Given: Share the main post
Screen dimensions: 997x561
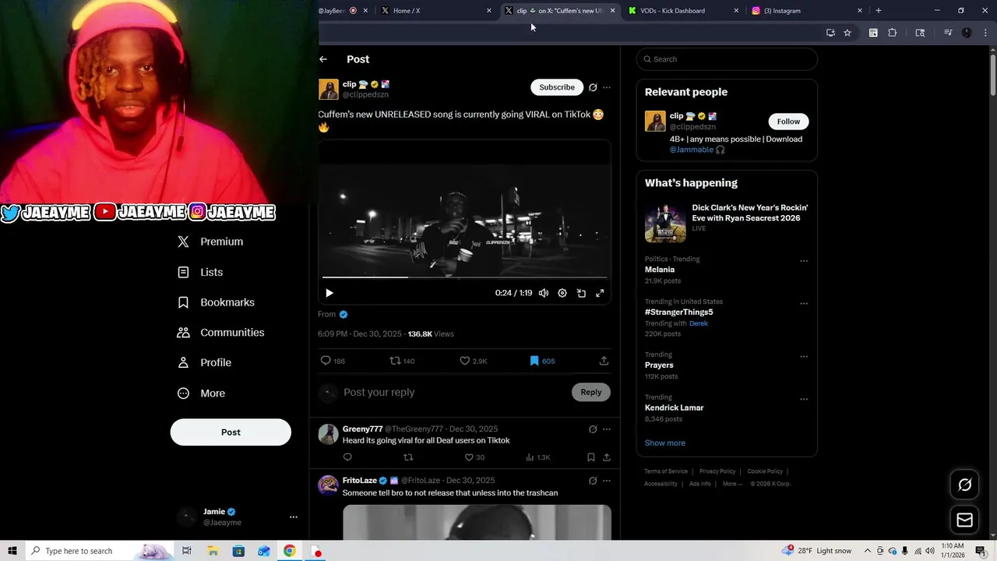Looking at the screenshot, I should [604, 361].
